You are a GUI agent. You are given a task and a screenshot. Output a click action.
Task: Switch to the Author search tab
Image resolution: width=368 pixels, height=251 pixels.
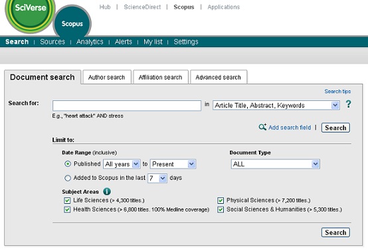107,77
